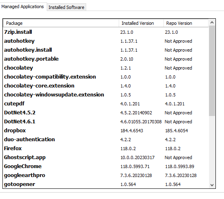Click the scroll down arrow
Viewport: 224px width, 199px height.
coord(212,185)
